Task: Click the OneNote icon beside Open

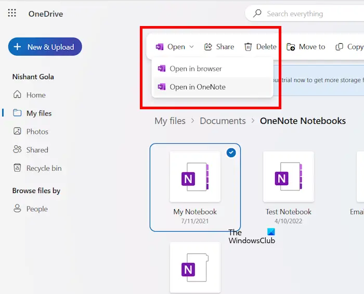Action: click(x=160, y=47)
